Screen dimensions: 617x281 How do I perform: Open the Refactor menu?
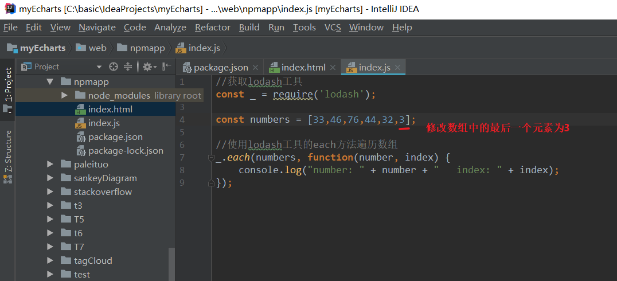click(213, 28)
